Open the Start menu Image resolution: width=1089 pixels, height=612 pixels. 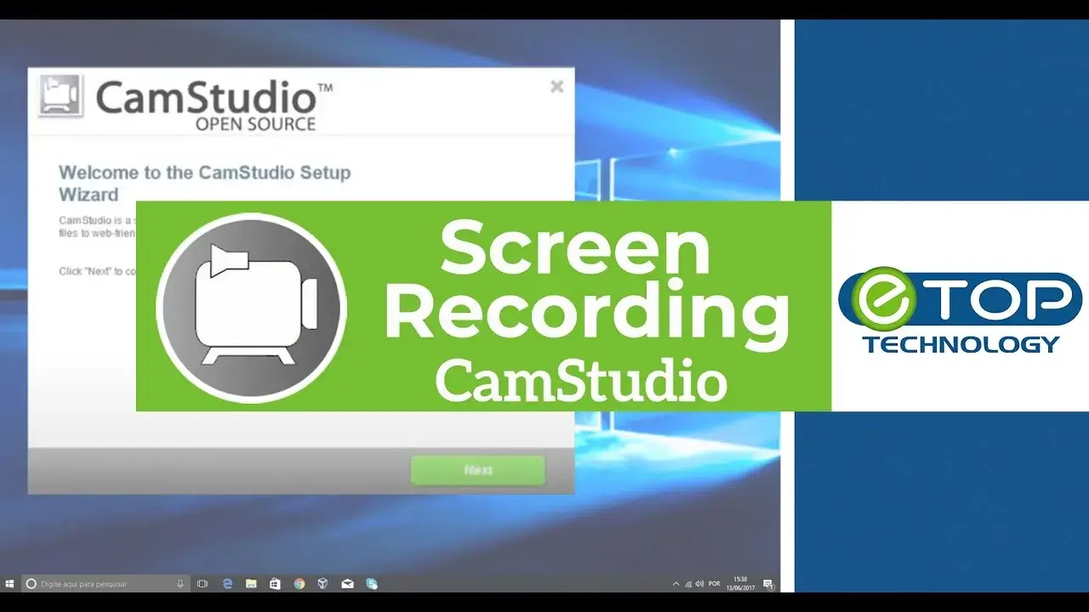click(x=11, y=584)
